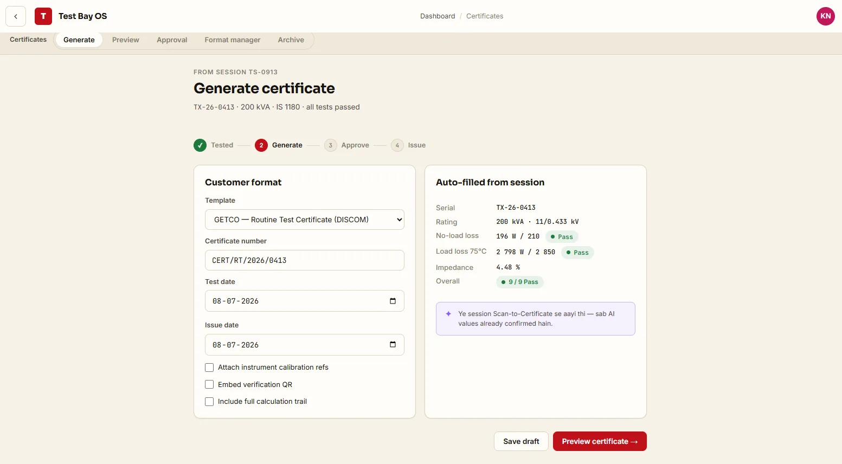This screenshot has height=464, width=842.
Task: Open the KN user avatar menu
Action: [825, 16]
